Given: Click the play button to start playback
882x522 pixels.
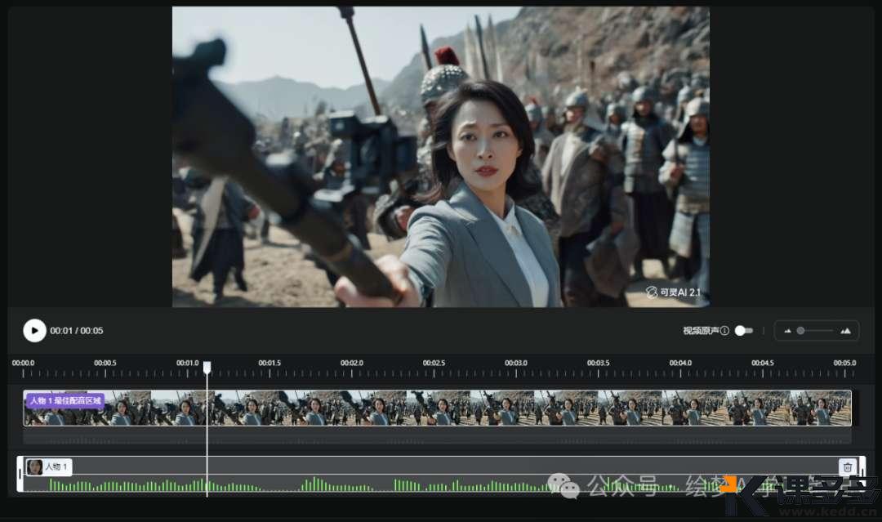Looking at the screenshot, I should coord(33,330).
